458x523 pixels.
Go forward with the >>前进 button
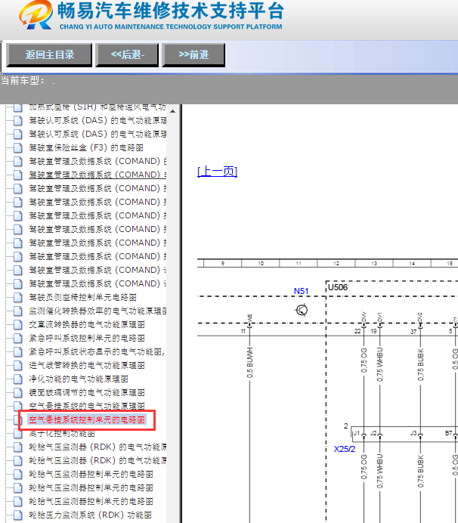pyautogui.click(x=193, y=54)
